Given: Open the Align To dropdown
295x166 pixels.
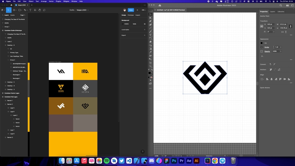Looking at the screenshot, I should coord(262,79).
